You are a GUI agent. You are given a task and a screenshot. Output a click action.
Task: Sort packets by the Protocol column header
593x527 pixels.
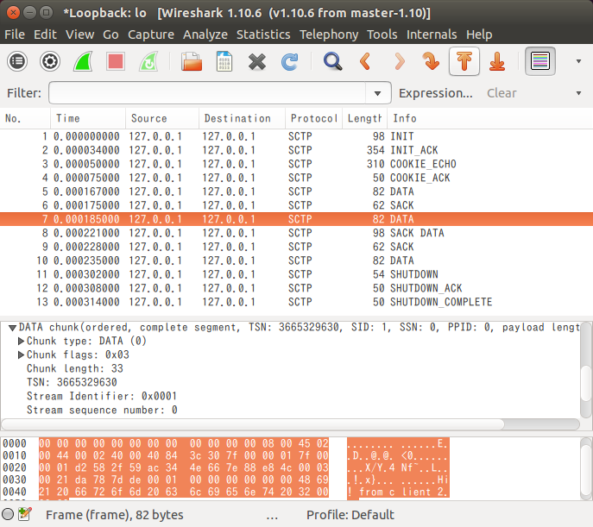click(313, 118)
